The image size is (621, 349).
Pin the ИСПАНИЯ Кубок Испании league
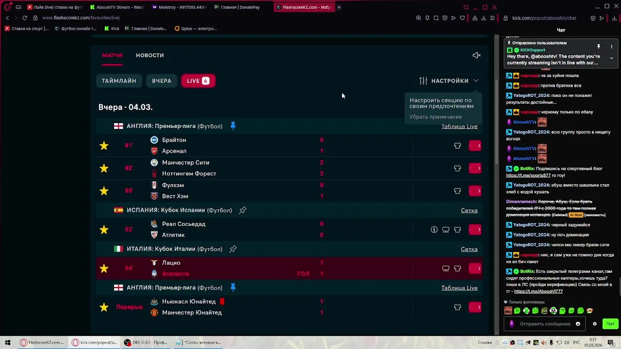click(243, 210)
